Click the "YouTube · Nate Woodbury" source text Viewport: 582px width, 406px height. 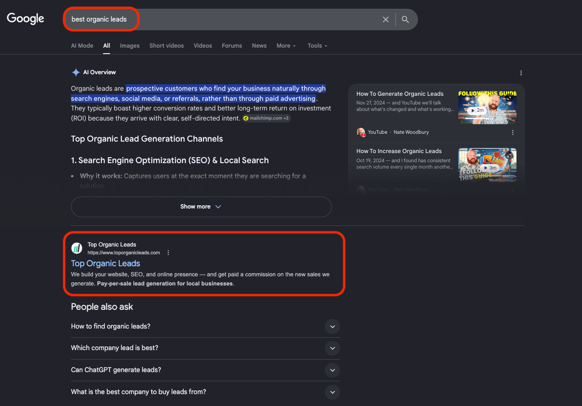click(398, 132)
